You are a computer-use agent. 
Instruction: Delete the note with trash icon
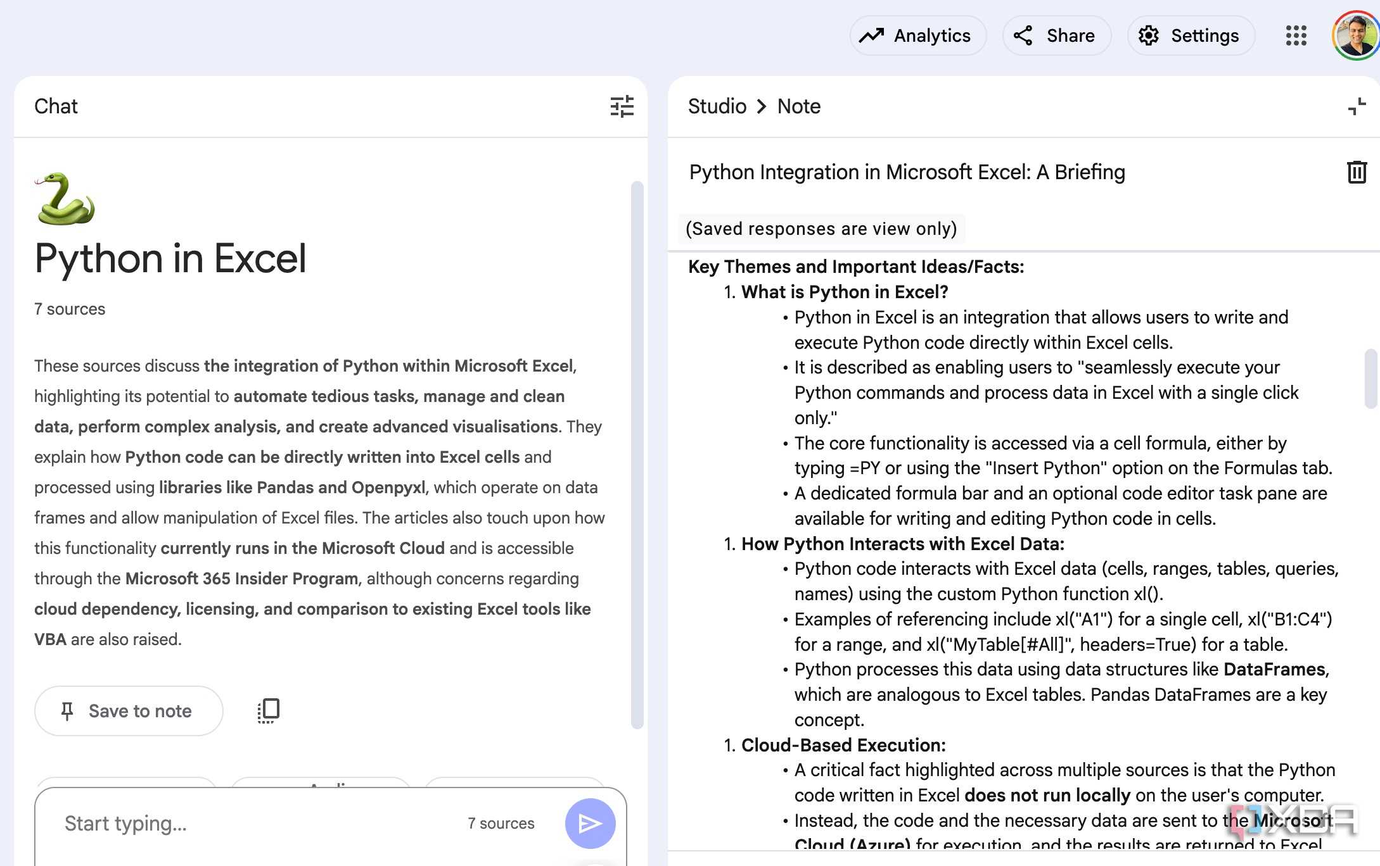click(1357, 172)
